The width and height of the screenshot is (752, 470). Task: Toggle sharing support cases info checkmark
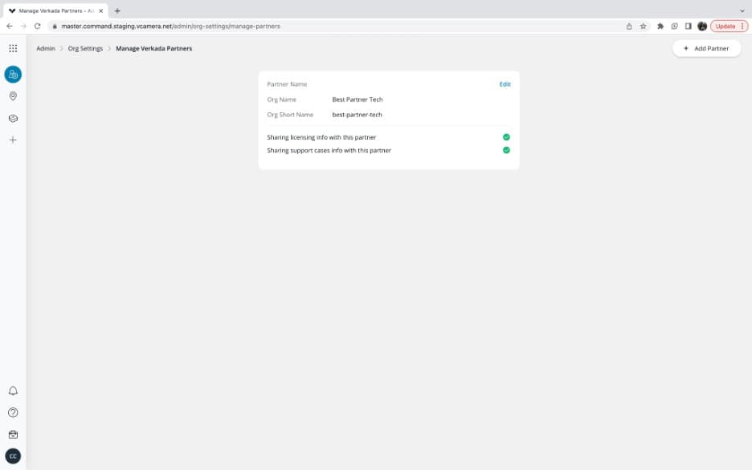point(506,150)
